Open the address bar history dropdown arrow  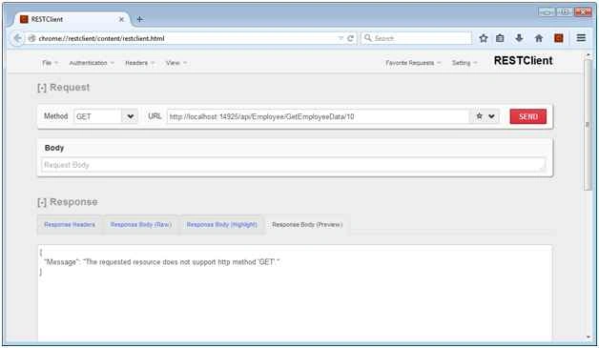tap(341, 38)
